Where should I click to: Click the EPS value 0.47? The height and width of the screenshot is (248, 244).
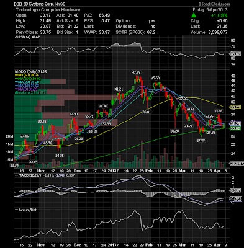(106, 21)
